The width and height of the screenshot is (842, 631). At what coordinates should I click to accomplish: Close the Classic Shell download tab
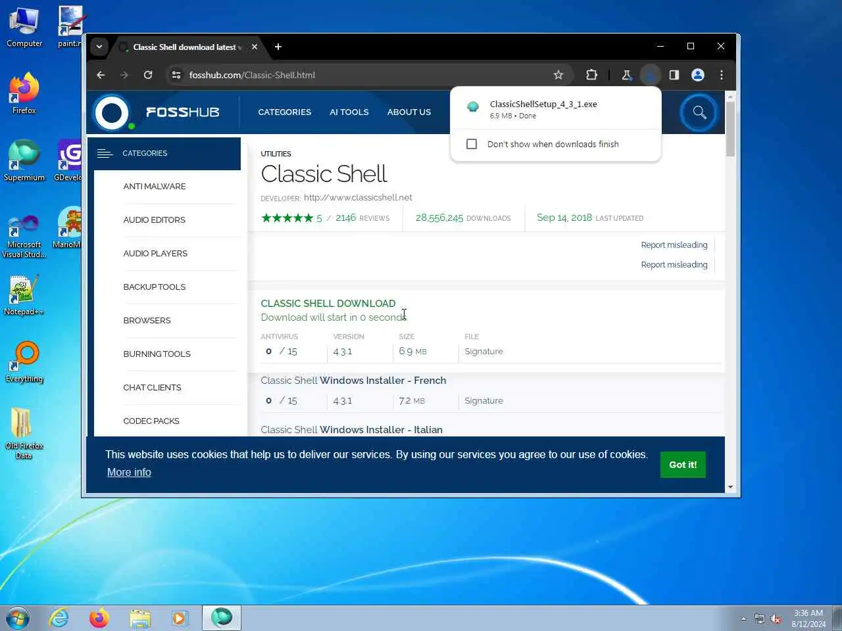[x=255, y=47]
